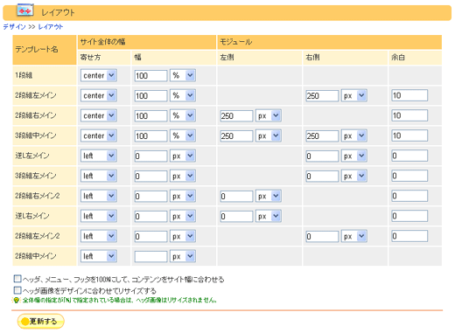455x333 pixels.
Task: Open alignment dropdown for 2段組中メイン row
Action: click(99, 256)
